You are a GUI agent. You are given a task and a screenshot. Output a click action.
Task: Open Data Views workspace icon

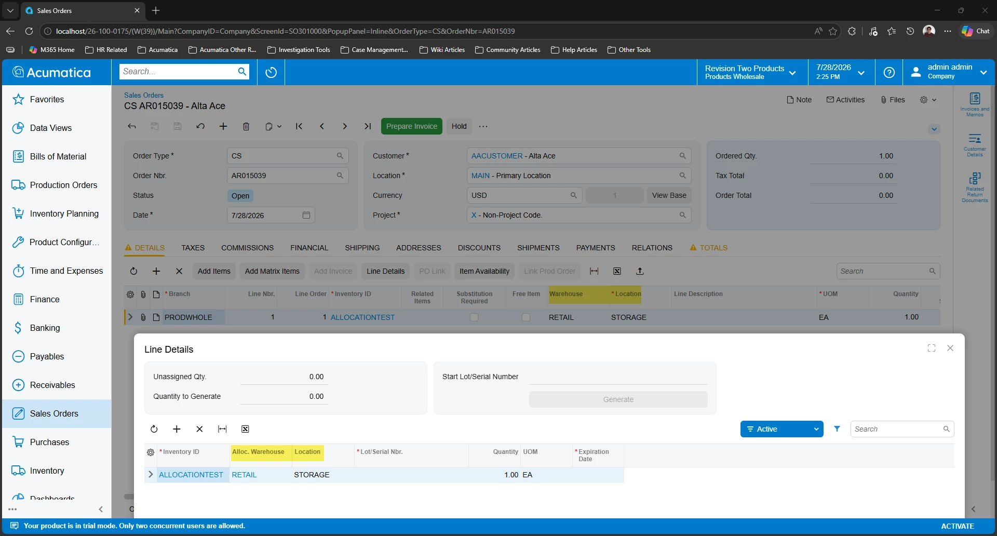pos(18,128)
